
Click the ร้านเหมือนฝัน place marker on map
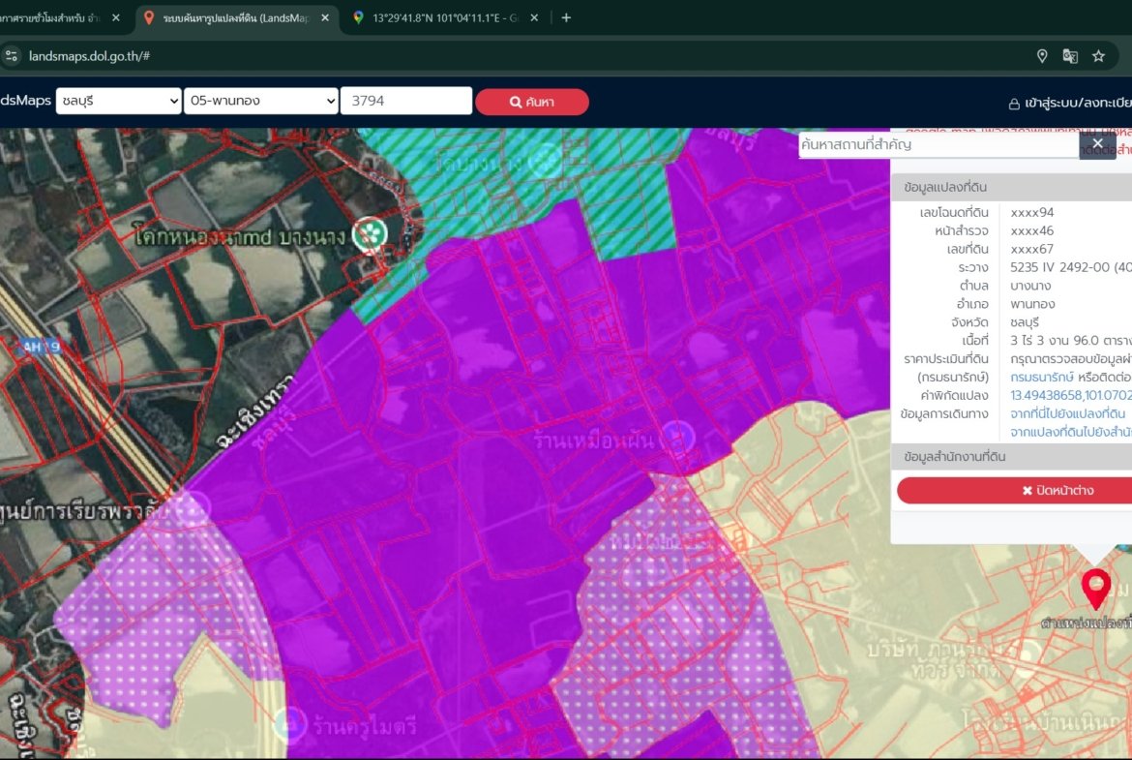click(x=681, y=439)
